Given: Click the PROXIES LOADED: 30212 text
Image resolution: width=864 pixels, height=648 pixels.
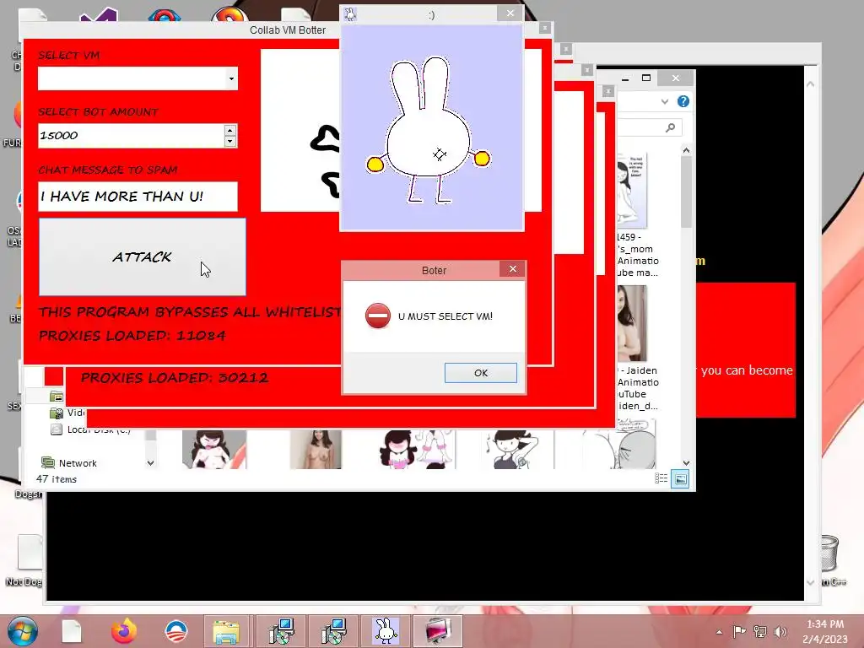Looking at the screenshot, I should pos(175,377).
